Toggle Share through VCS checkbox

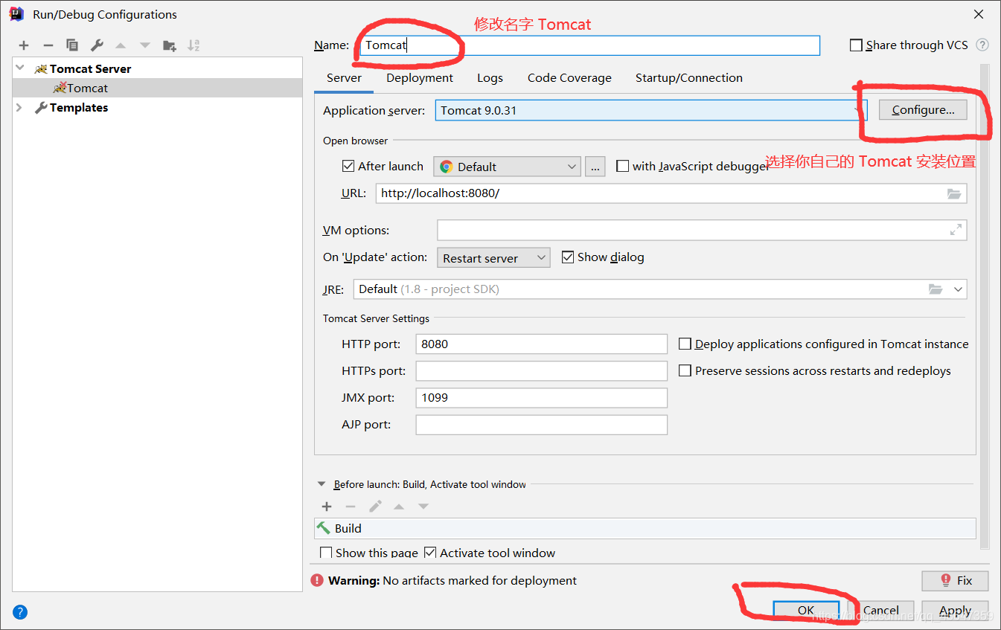(856, 45)
